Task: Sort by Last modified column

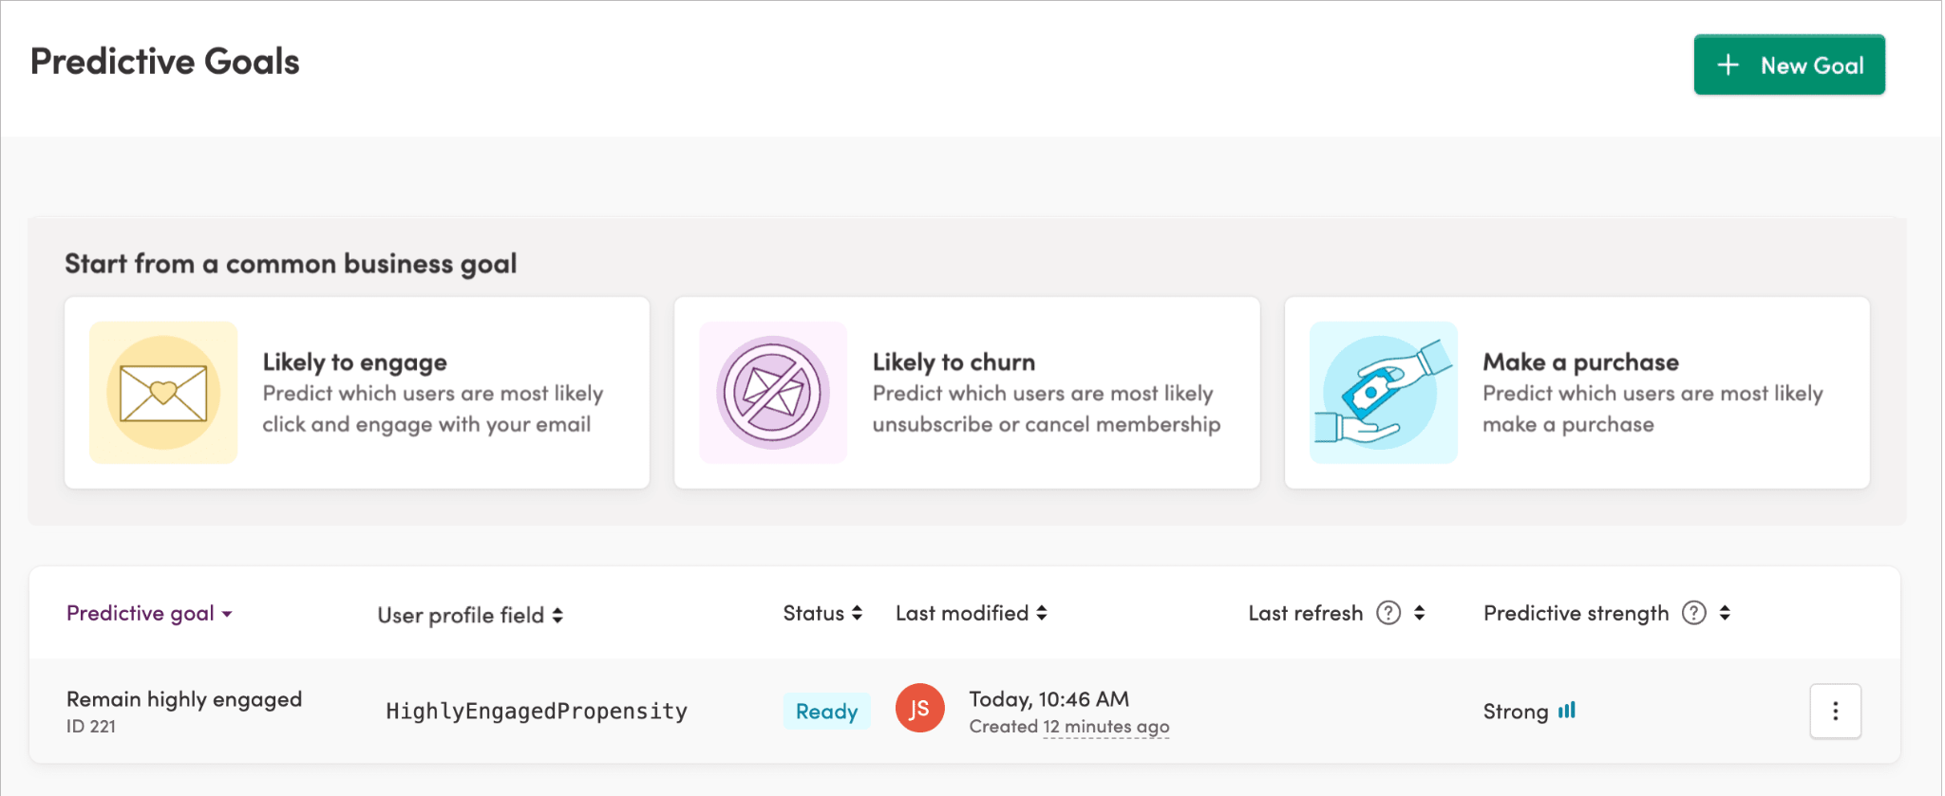Action: pos(972,613)
